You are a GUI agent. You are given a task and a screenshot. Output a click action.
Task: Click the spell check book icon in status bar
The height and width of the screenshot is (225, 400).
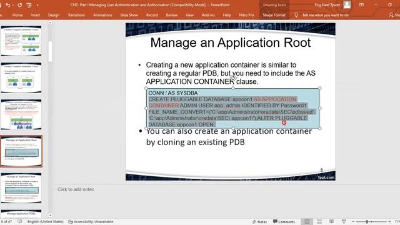[x=20, y=221]
